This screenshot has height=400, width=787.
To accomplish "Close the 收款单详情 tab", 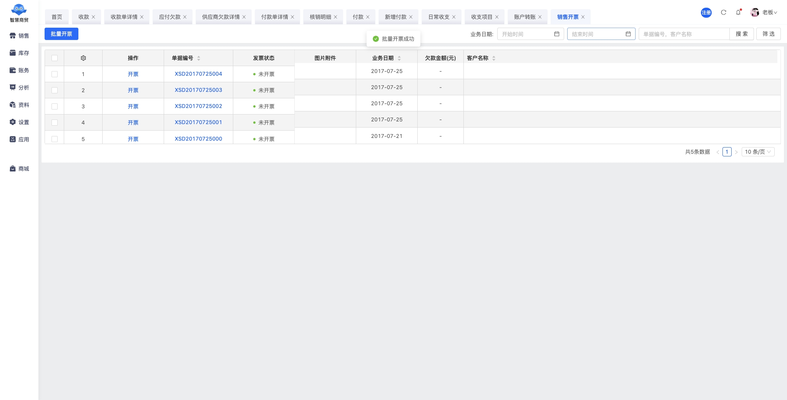I will (142, 17).
